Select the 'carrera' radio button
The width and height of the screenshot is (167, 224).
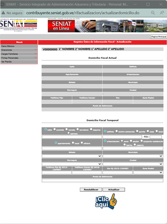pos(68,133)
